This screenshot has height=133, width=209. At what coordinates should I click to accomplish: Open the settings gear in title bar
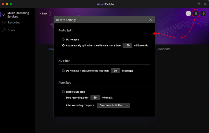199,4
